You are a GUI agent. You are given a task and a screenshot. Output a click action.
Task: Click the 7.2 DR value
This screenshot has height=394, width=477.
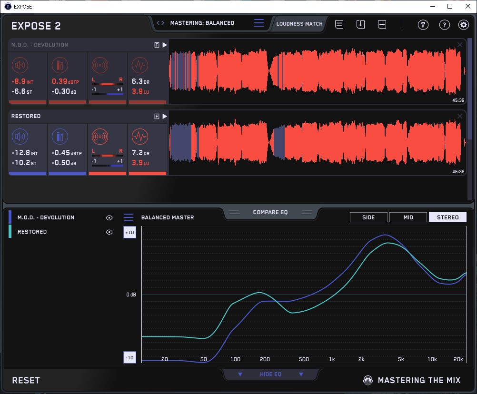[x=140, y=153]
